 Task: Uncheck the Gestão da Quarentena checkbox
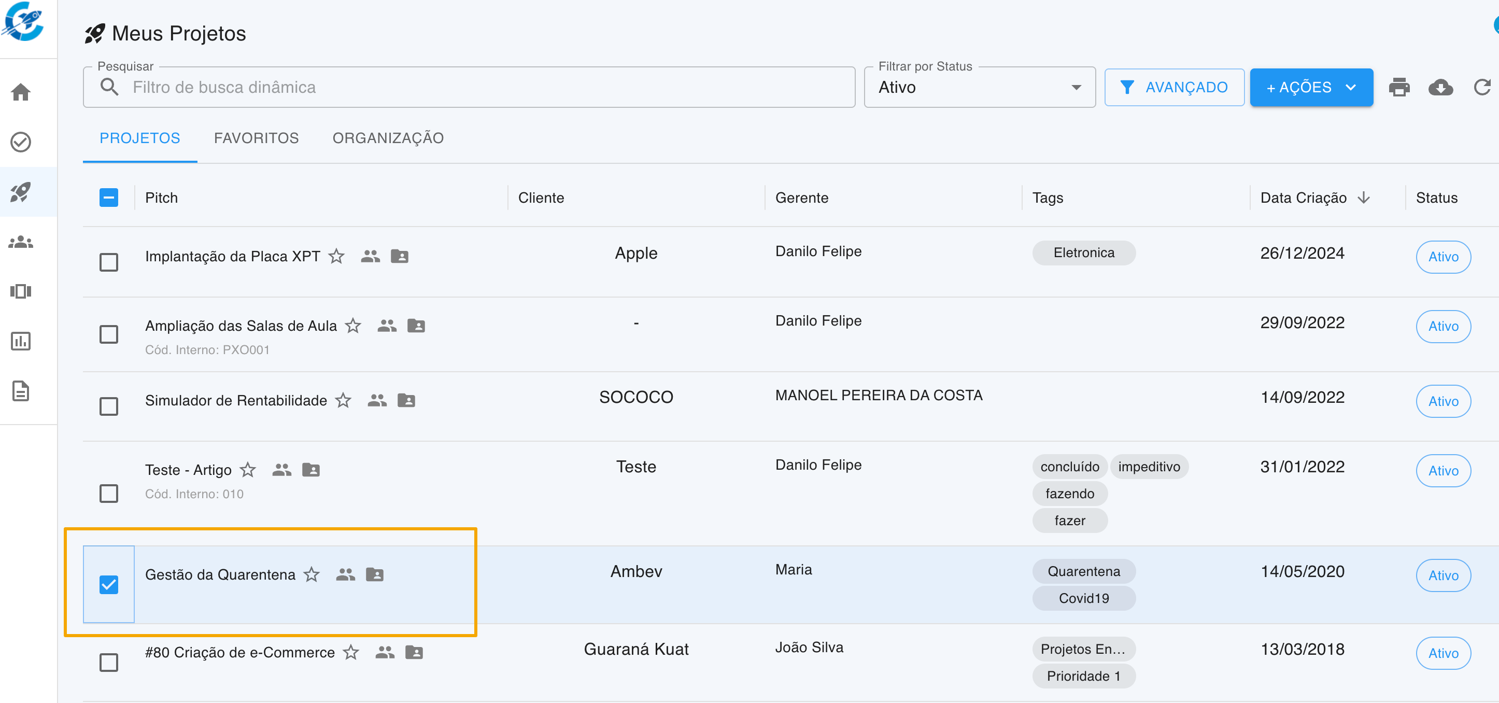tap(109, 584)
